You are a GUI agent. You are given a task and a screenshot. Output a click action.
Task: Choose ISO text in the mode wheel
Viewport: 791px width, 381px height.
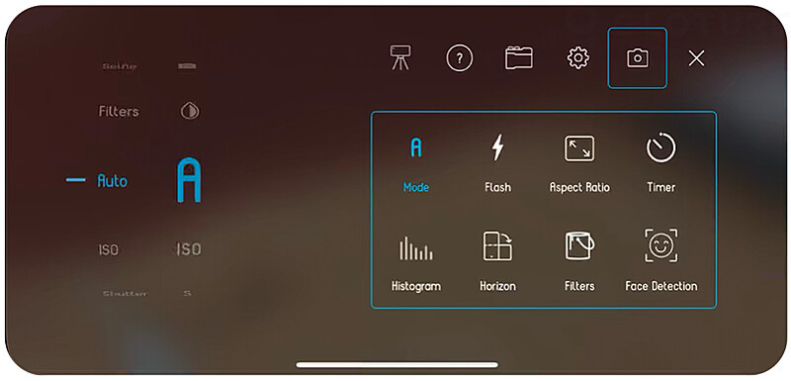coord(109,249)
